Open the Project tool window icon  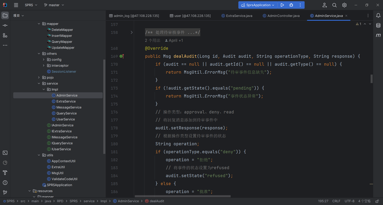coord(5,15)
